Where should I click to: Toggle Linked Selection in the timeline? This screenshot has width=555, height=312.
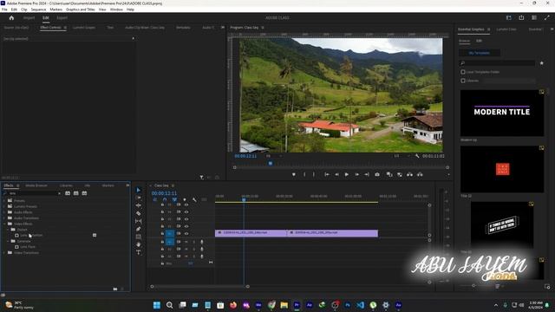[x=174, y=199]
